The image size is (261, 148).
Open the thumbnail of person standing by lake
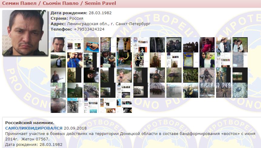(58, 60)
